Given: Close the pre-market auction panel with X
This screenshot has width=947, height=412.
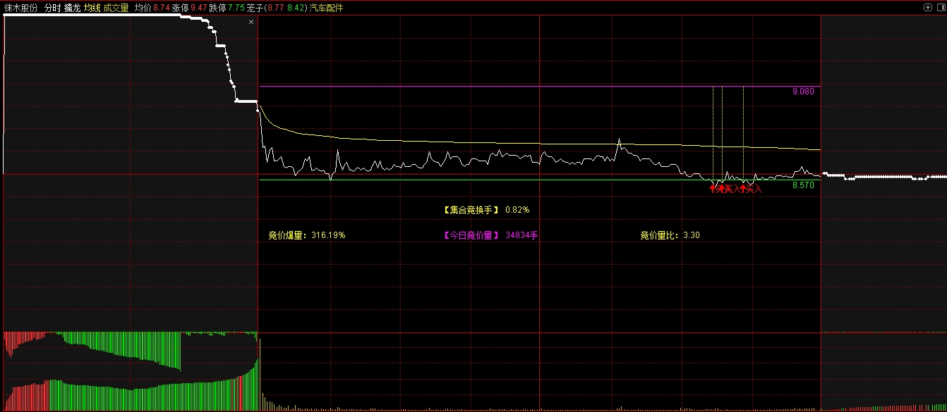Looking at the screenshot, I should 251,23.
